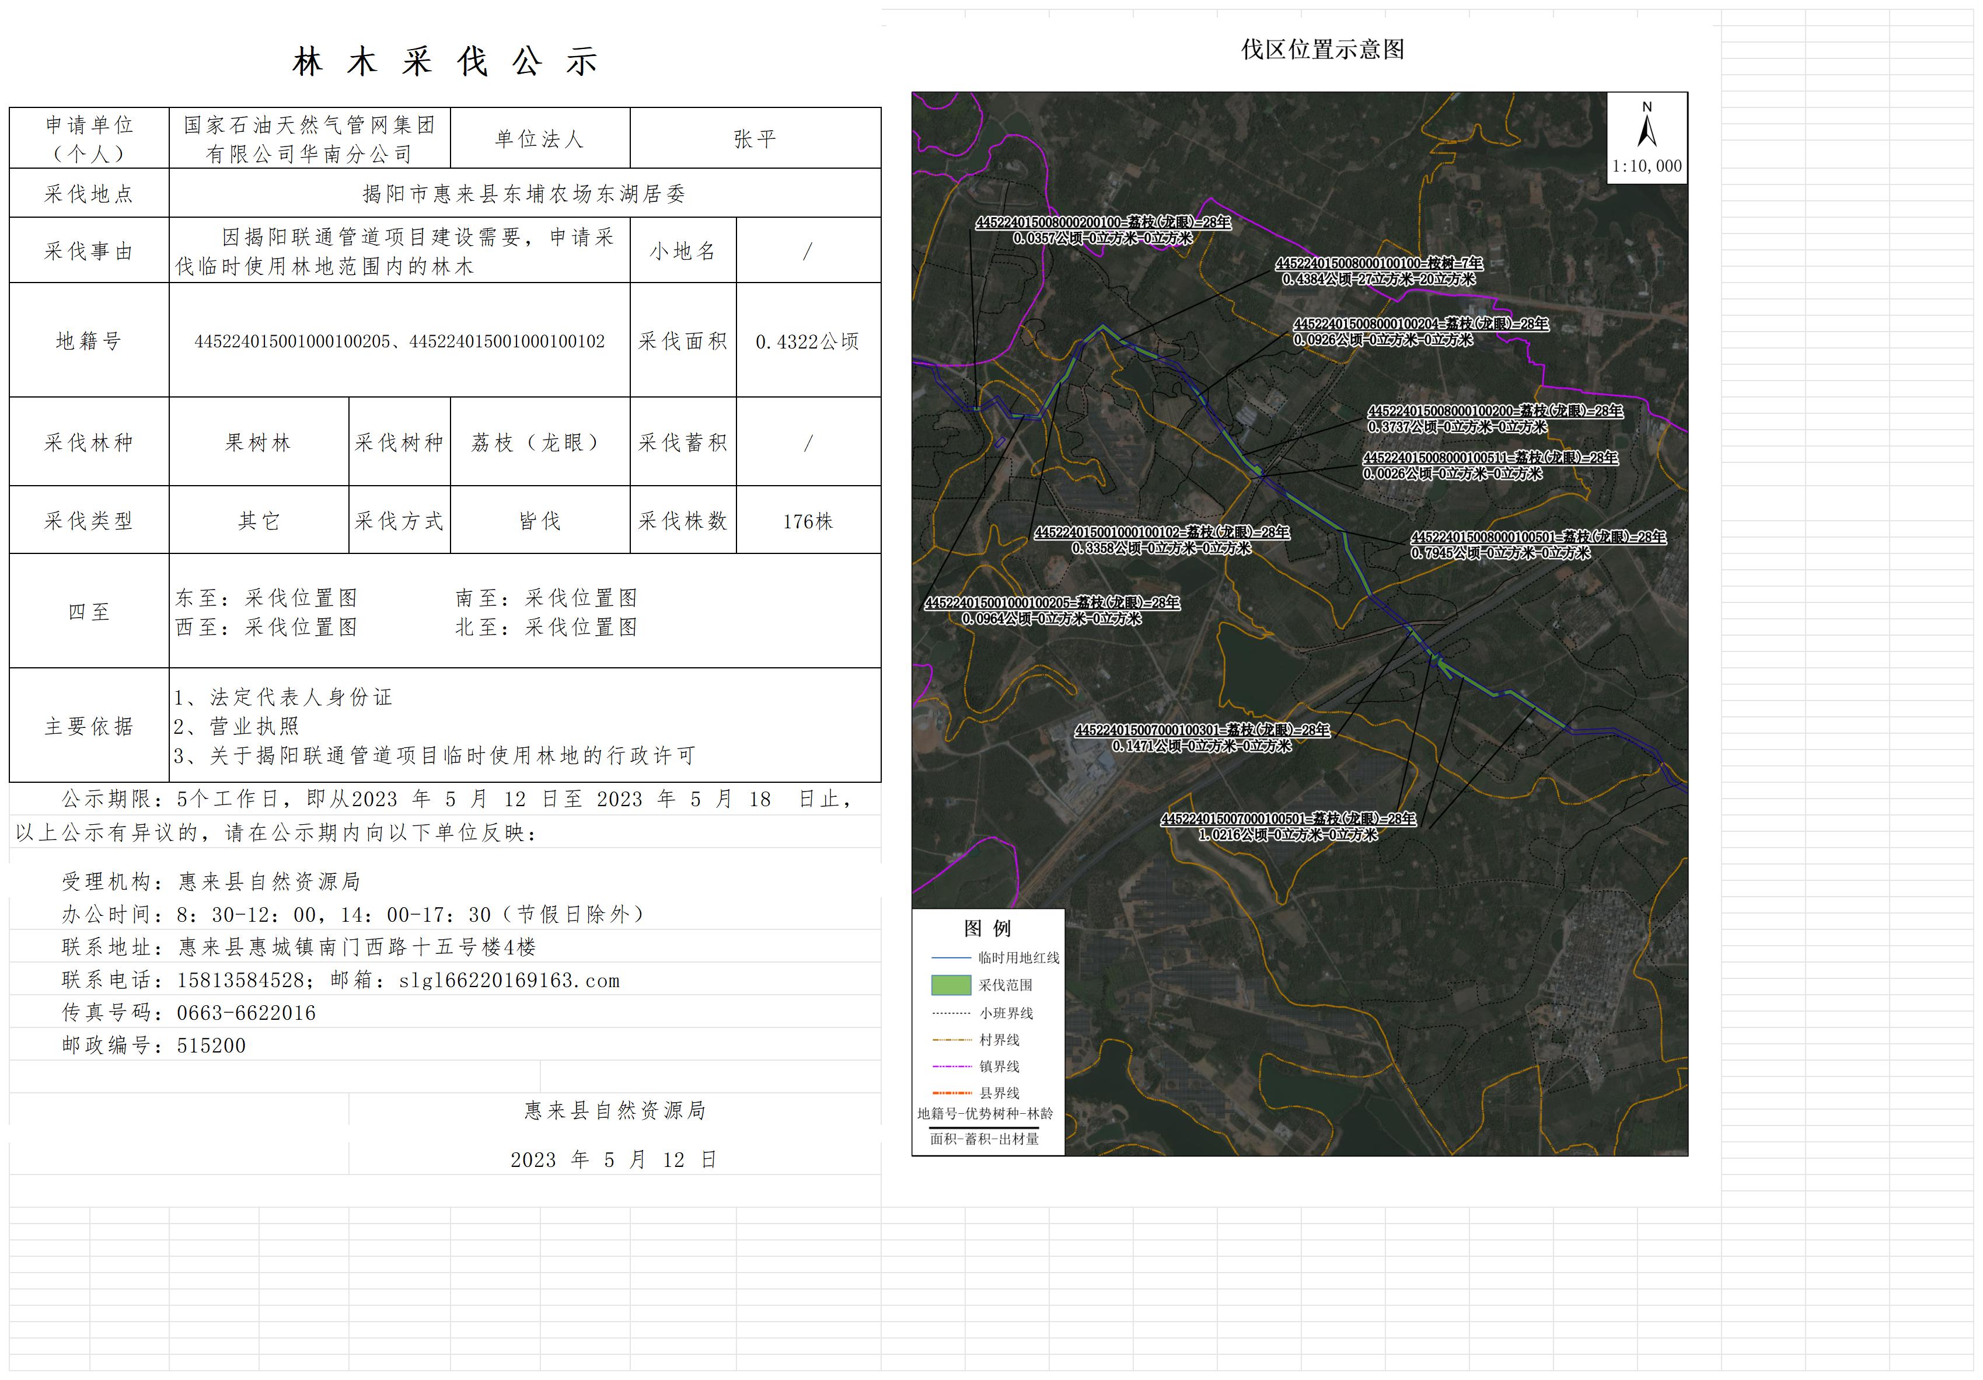Click the 揭阳市惠来县东埔农场东湖居委 location cell
The width and height of the screenshot is (1983, 1380).
(524, 194)
